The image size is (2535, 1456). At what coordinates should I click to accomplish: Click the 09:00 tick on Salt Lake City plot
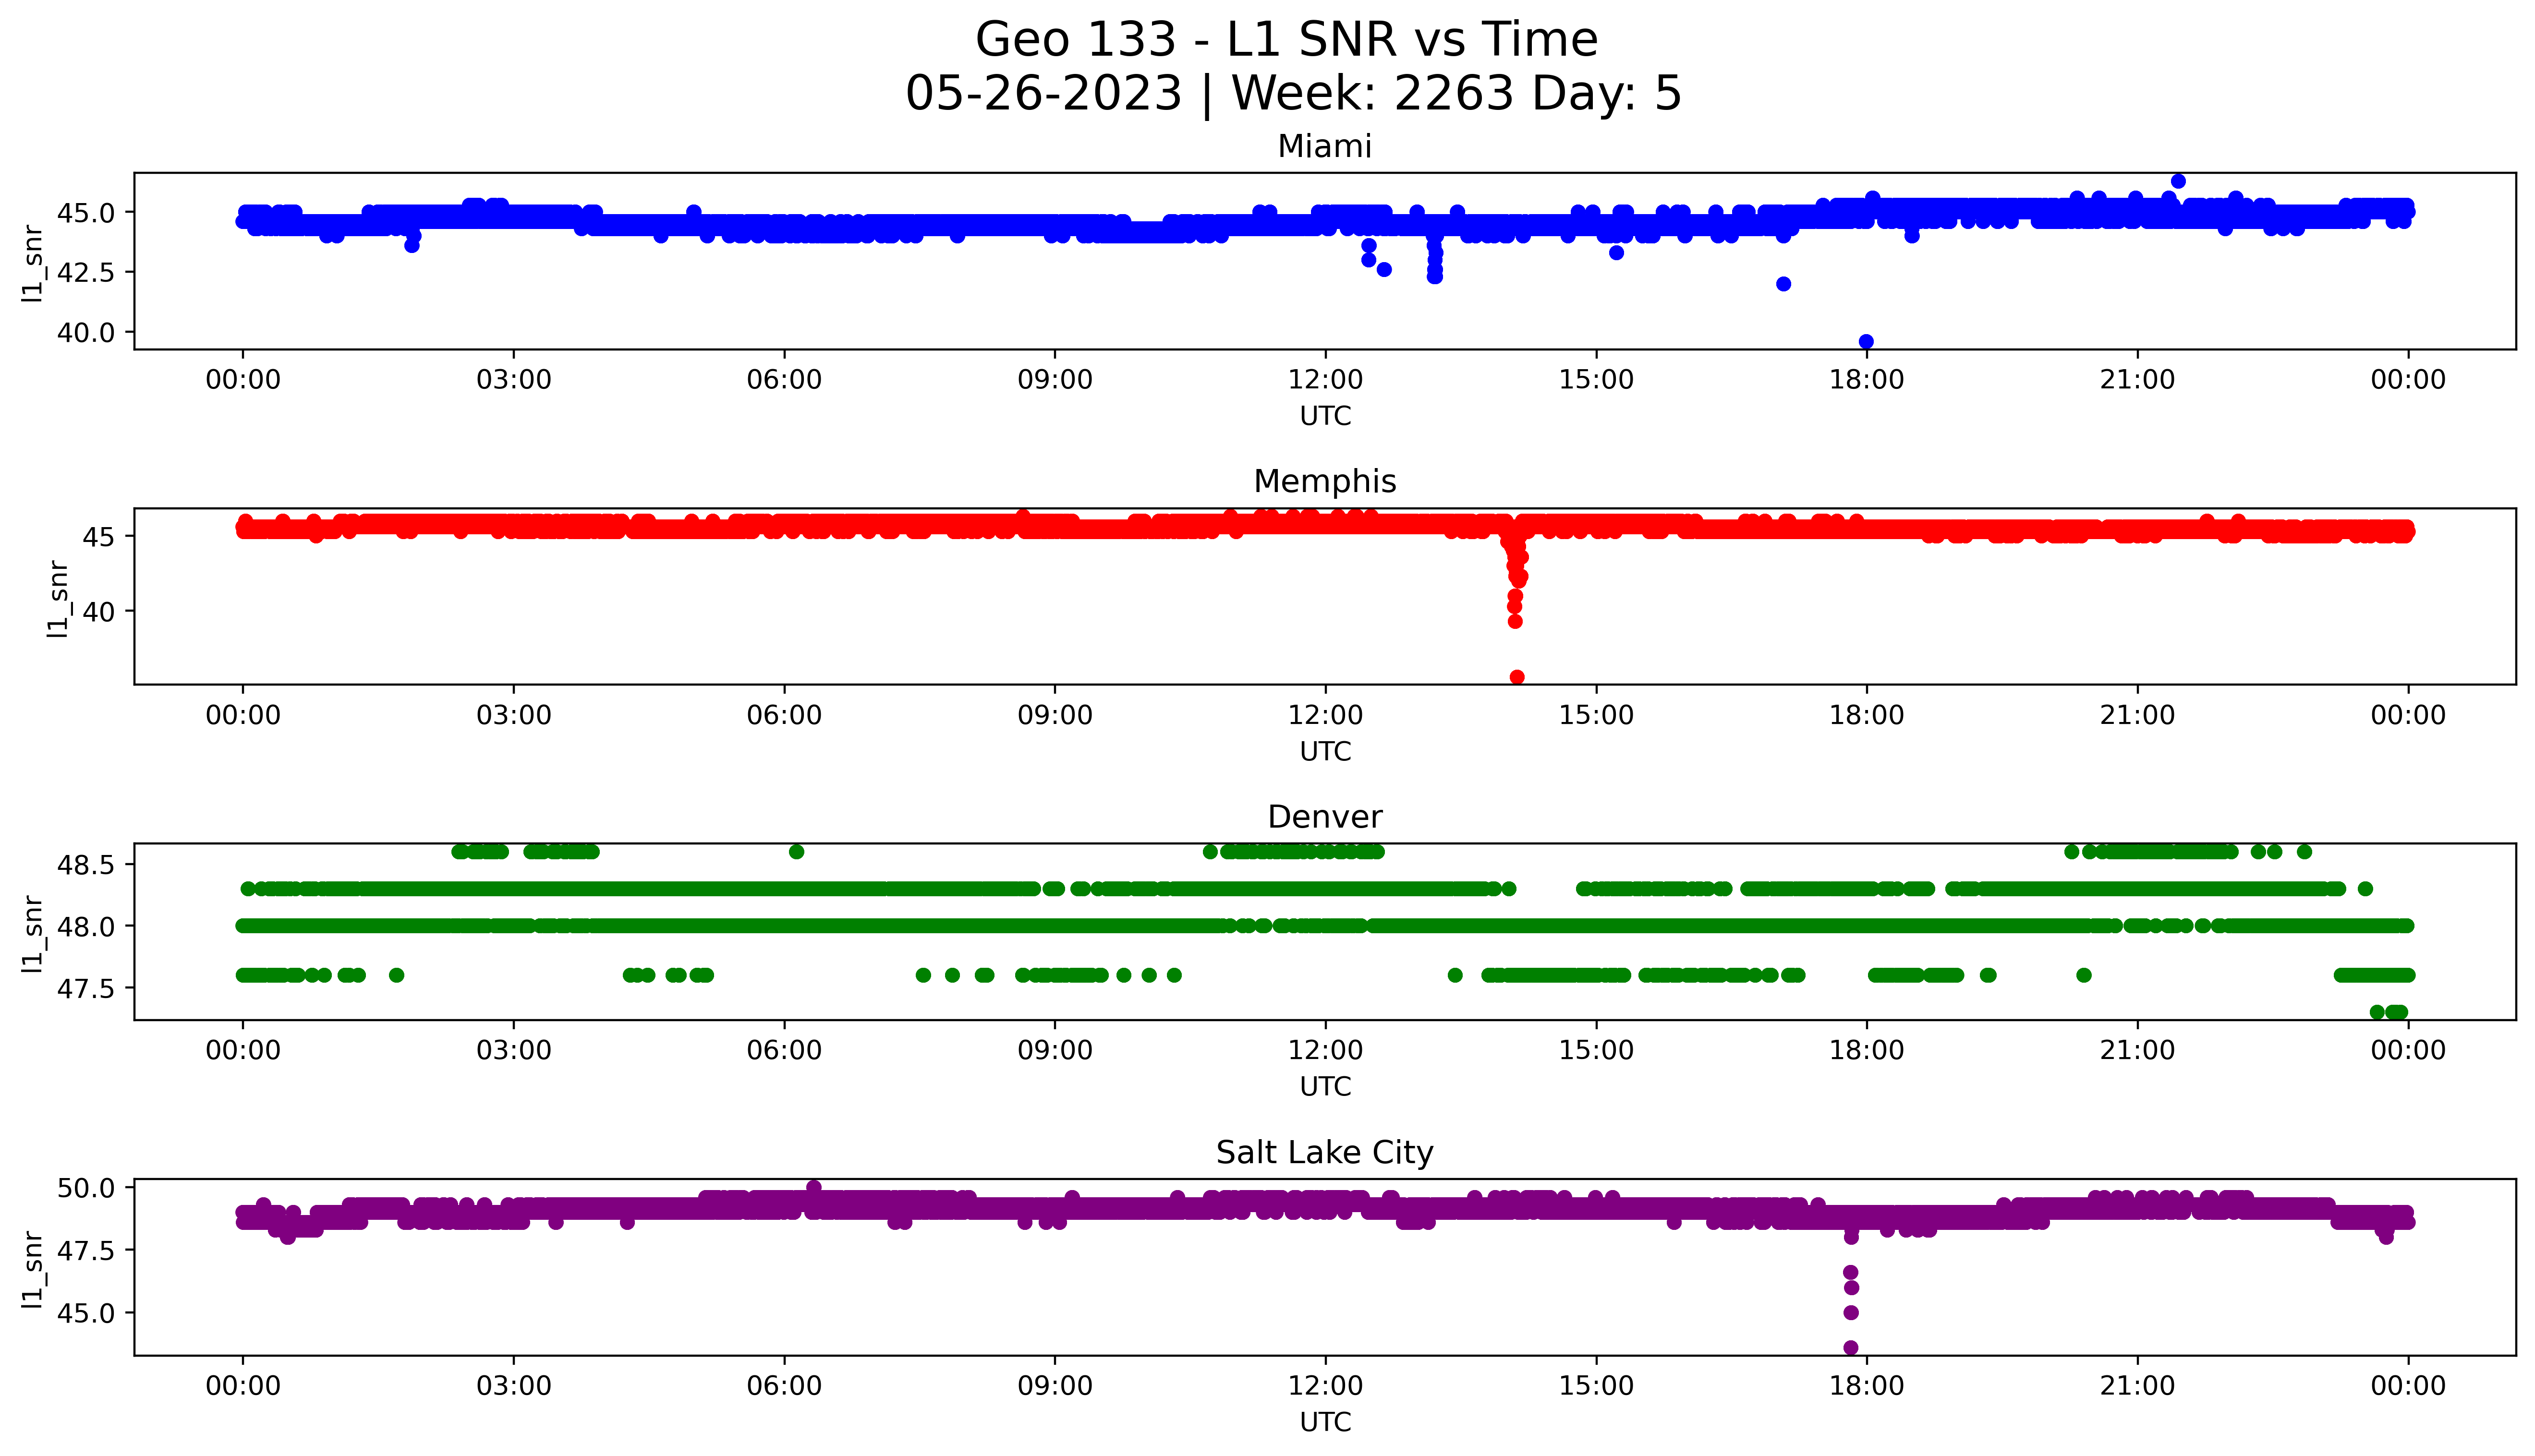(1055, 1386)
